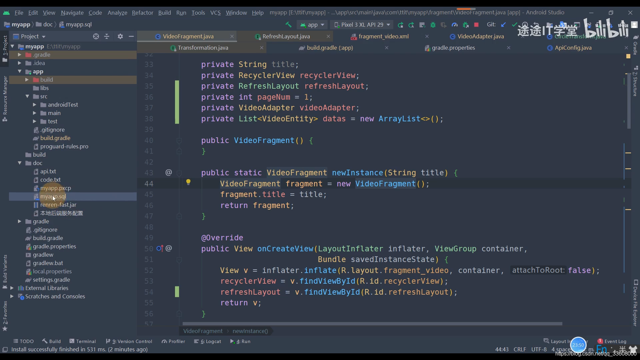Click the Collapse All icon in Project panel
This screenshot has height=360, width=640.
pos(107,36)
